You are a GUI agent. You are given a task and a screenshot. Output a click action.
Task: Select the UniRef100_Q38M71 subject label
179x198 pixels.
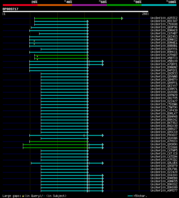[164, 89]
